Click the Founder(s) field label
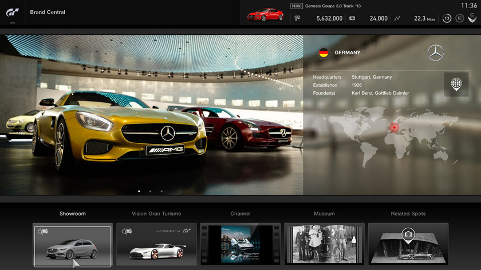This screenshot has height=270, width=481. [324, 93]
